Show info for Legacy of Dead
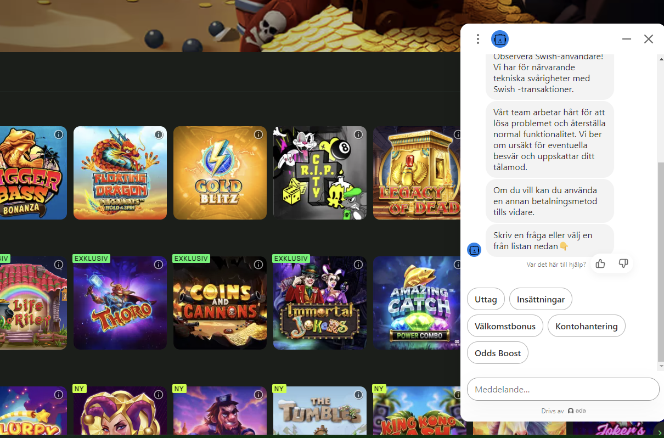This screenshot has width=664, height=438. click(457, 134)
